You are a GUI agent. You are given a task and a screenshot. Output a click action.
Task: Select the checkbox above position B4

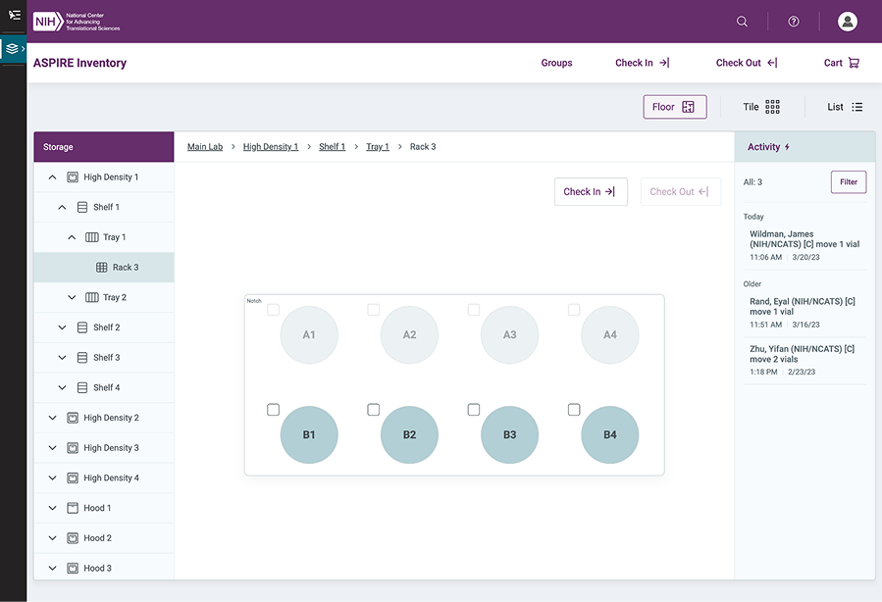click(573, 410)
